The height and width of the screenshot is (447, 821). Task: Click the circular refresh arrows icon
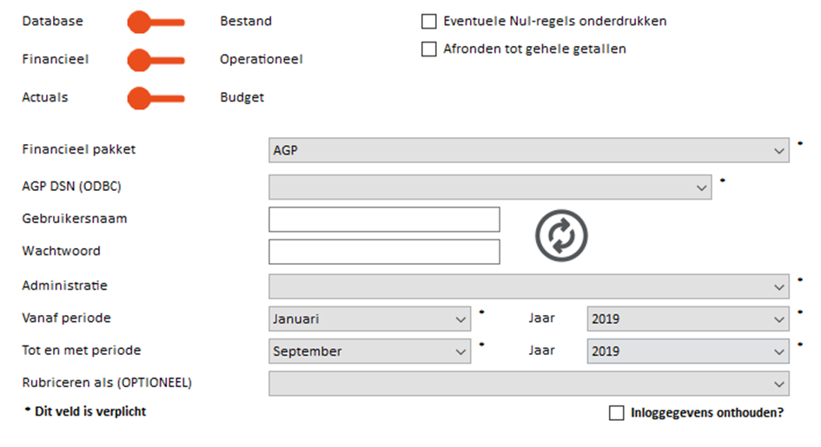pyautogui.click(x=561, y=235)
